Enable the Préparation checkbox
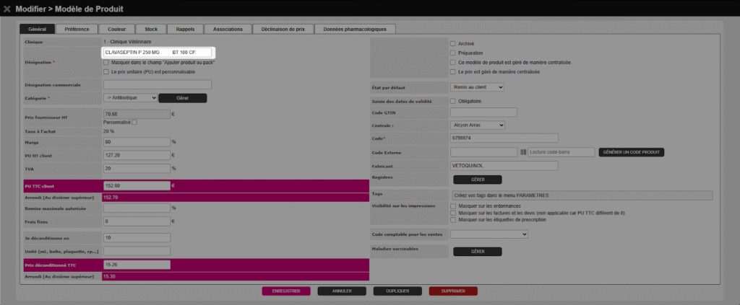740x305 pixels. click(x=452, y=53)
